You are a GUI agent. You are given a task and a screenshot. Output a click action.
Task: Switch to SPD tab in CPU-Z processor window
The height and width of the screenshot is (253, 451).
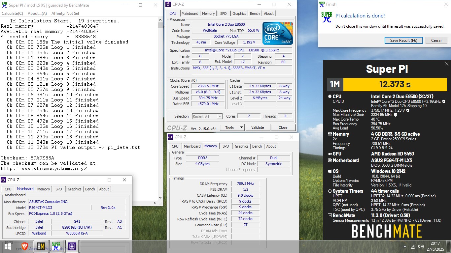click(224, 14)
